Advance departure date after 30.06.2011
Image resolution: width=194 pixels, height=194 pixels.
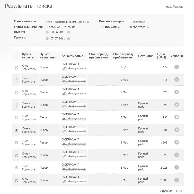click(x=68, y=32)
